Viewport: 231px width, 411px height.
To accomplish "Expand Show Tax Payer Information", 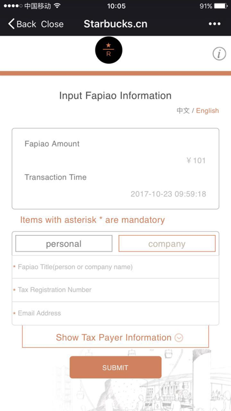I will click(116, 337).
